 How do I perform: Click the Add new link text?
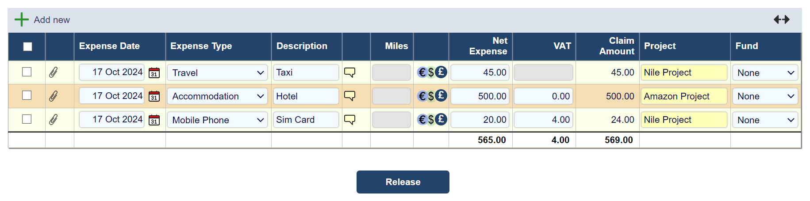coord(52,20)
